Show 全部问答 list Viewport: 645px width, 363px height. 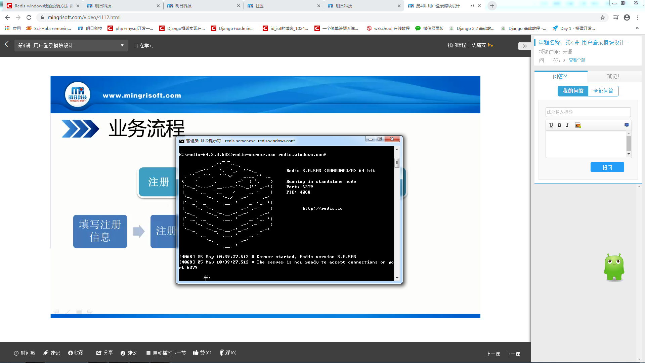coord(603,91)
